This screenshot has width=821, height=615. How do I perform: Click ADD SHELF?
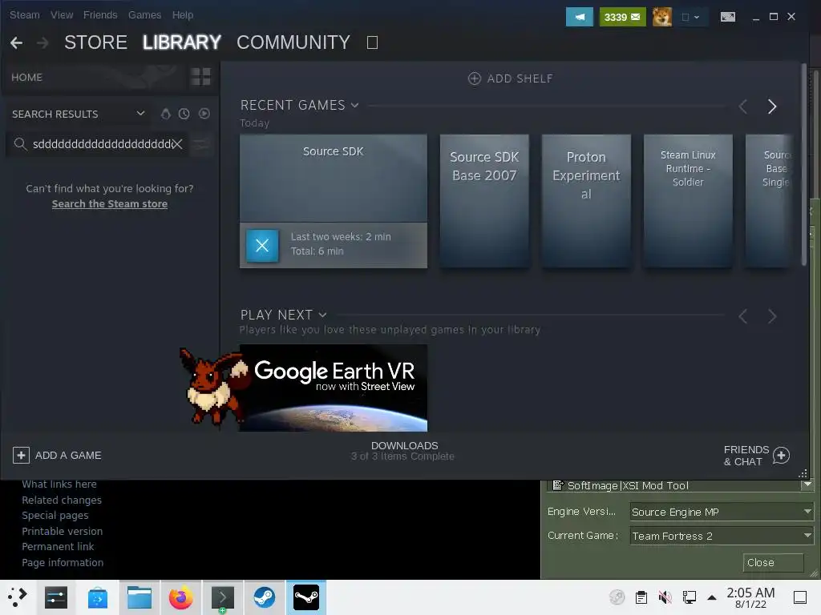click(x=511, y=78)
